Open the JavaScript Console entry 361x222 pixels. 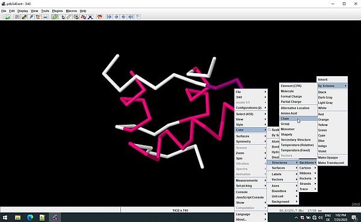click(x=250, y=197)
